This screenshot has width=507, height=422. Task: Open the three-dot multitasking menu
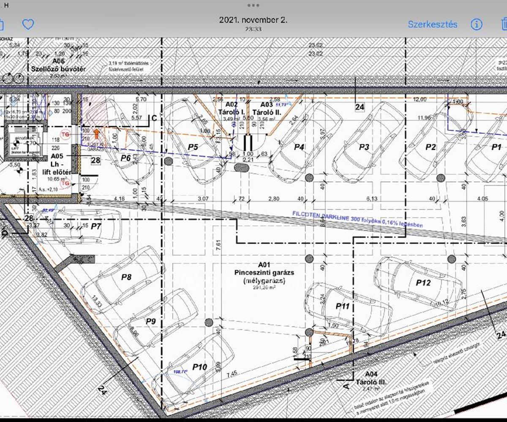pyautogui.click(x=253, y=5)
